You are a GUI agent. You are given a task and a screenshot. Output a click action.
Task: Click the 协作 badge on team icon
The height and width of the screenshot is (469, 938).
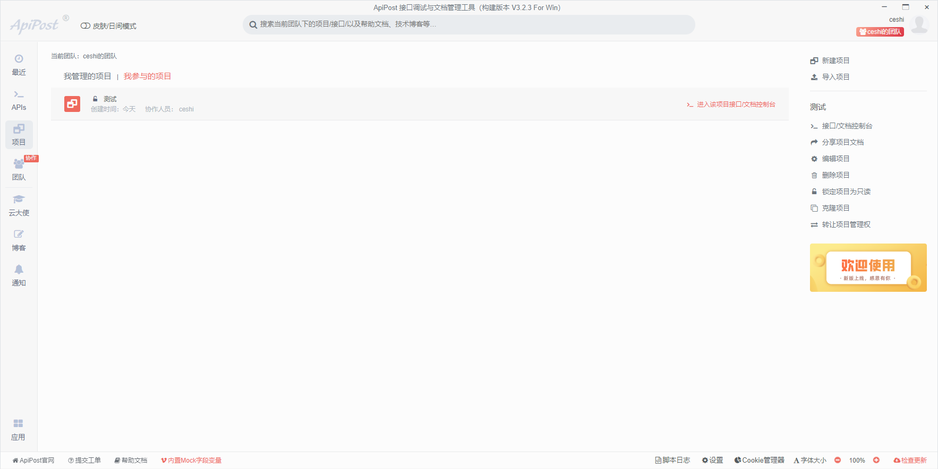31,158
